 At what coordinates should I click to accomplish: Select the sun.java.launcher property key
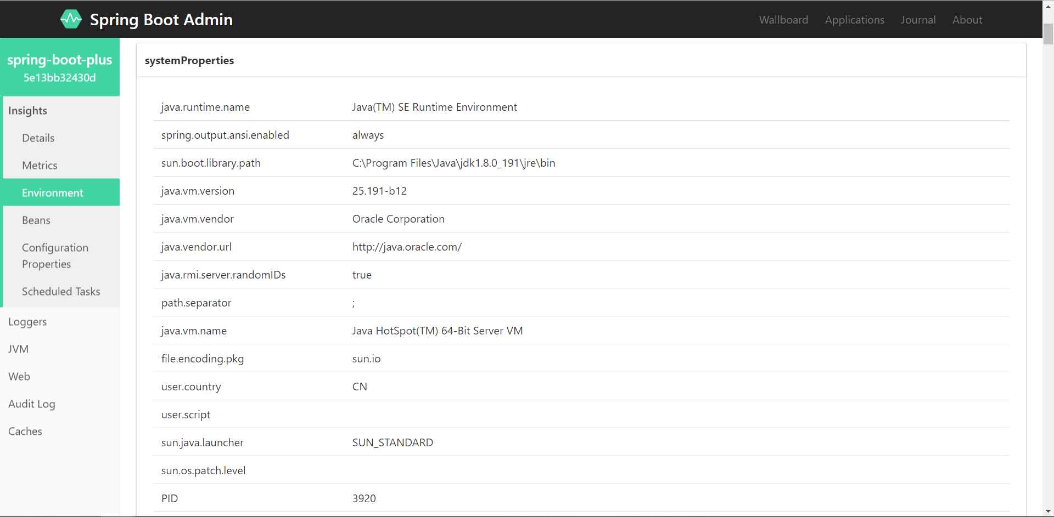click(x=202, y=442)
